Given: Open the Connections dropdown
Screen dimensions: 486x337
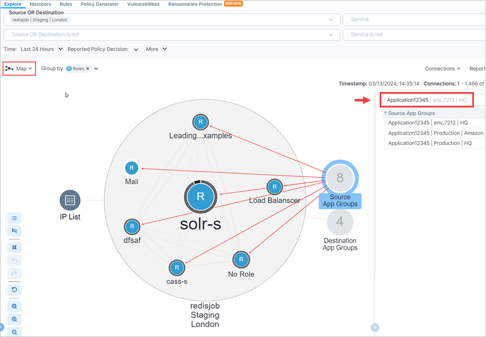Looking at the screenshot, I should pyautogui.click(x=442, y=68).
